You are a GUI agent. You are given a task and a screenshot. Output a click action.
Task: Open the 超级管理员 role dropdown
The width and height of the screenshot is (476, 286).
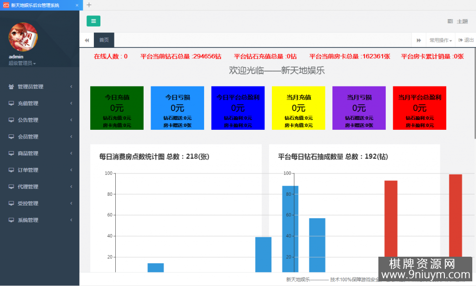(x=22, y=63)
